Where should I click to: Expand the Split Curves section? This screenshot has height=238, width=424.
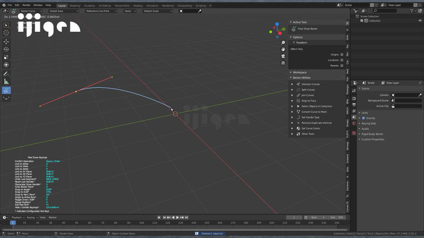(x=292, y=89)
